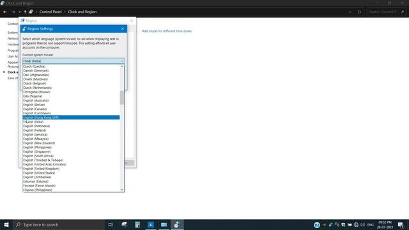Choose English (Trinidad & Tobago) locale

click(71, 160)
